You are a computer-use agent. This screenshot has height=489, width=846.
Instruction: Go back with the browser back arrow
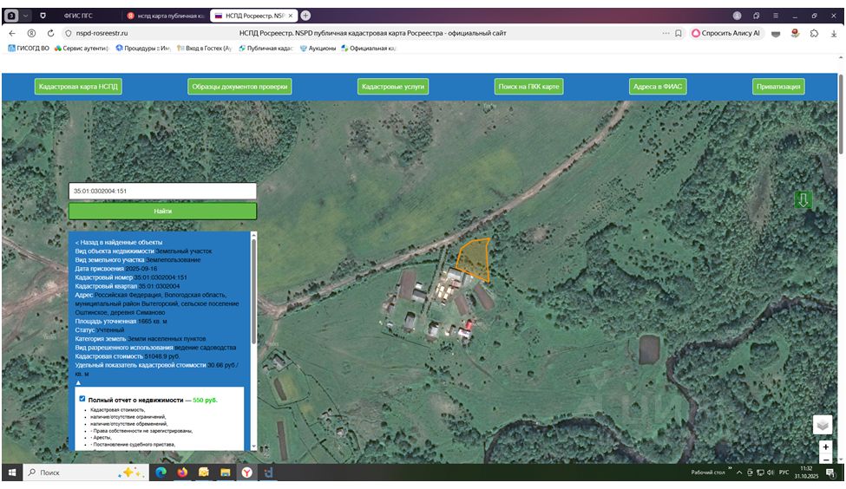click(x=12, y=33)
